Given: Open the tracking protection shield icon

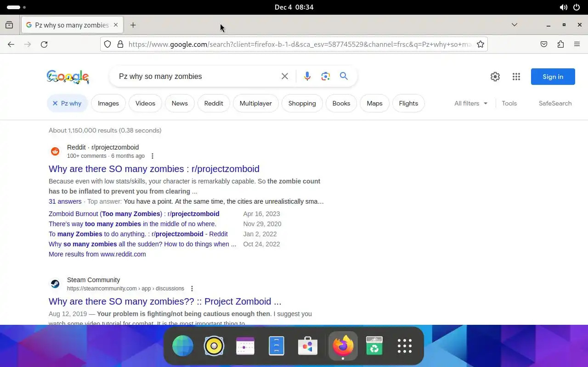Looking at the screenshot, I should pos(107,44).
